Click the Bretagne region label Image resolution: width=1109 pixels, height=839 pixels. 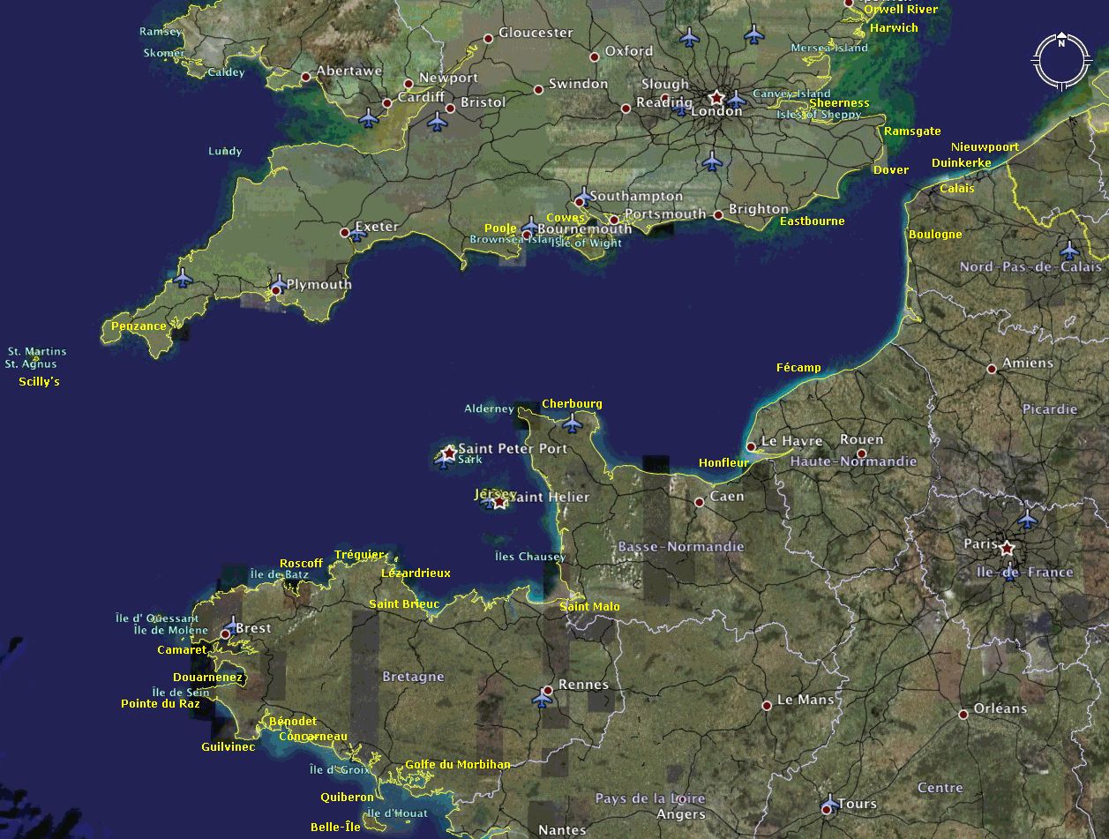(413, 677)
